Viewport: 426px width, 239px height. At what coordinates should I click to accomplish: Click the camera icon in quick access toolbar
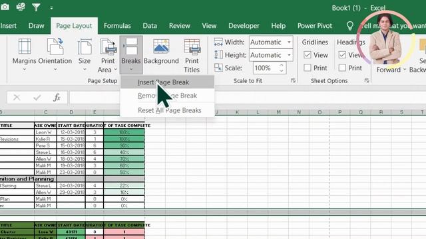coord(5,7)
